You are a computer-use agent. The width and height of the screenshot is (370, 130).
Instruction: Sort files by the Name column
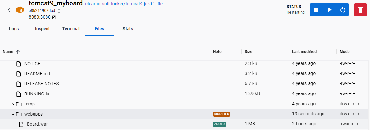pyautogui.click(x=8, y=52)
